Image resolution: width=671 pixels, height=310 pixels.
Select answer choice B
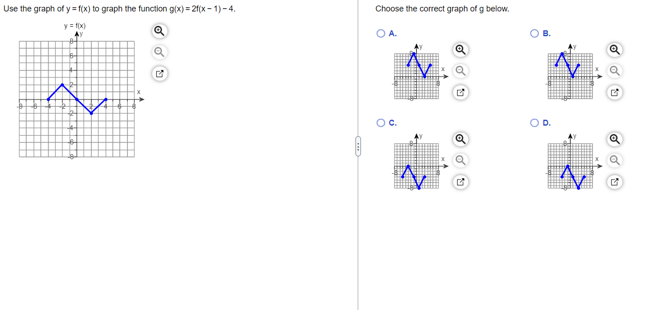(x=534, y=33)
